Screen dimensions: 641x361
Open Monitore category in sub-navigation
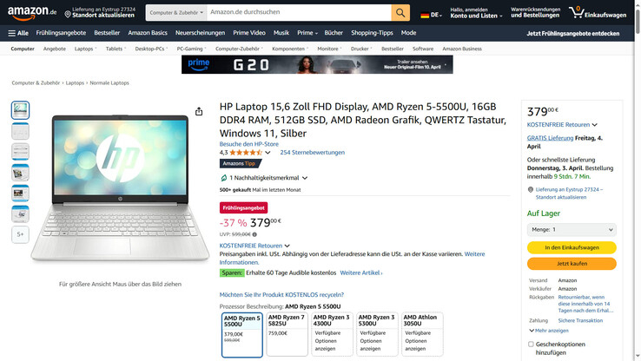(x=329, y=49)
